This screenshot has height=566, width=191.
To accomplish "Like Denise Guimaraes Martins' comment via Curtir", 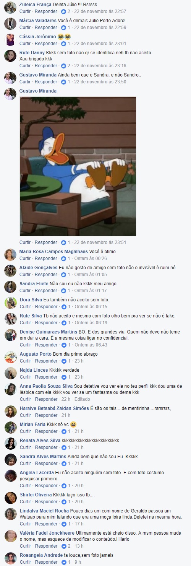I will [x=25, y=345].
